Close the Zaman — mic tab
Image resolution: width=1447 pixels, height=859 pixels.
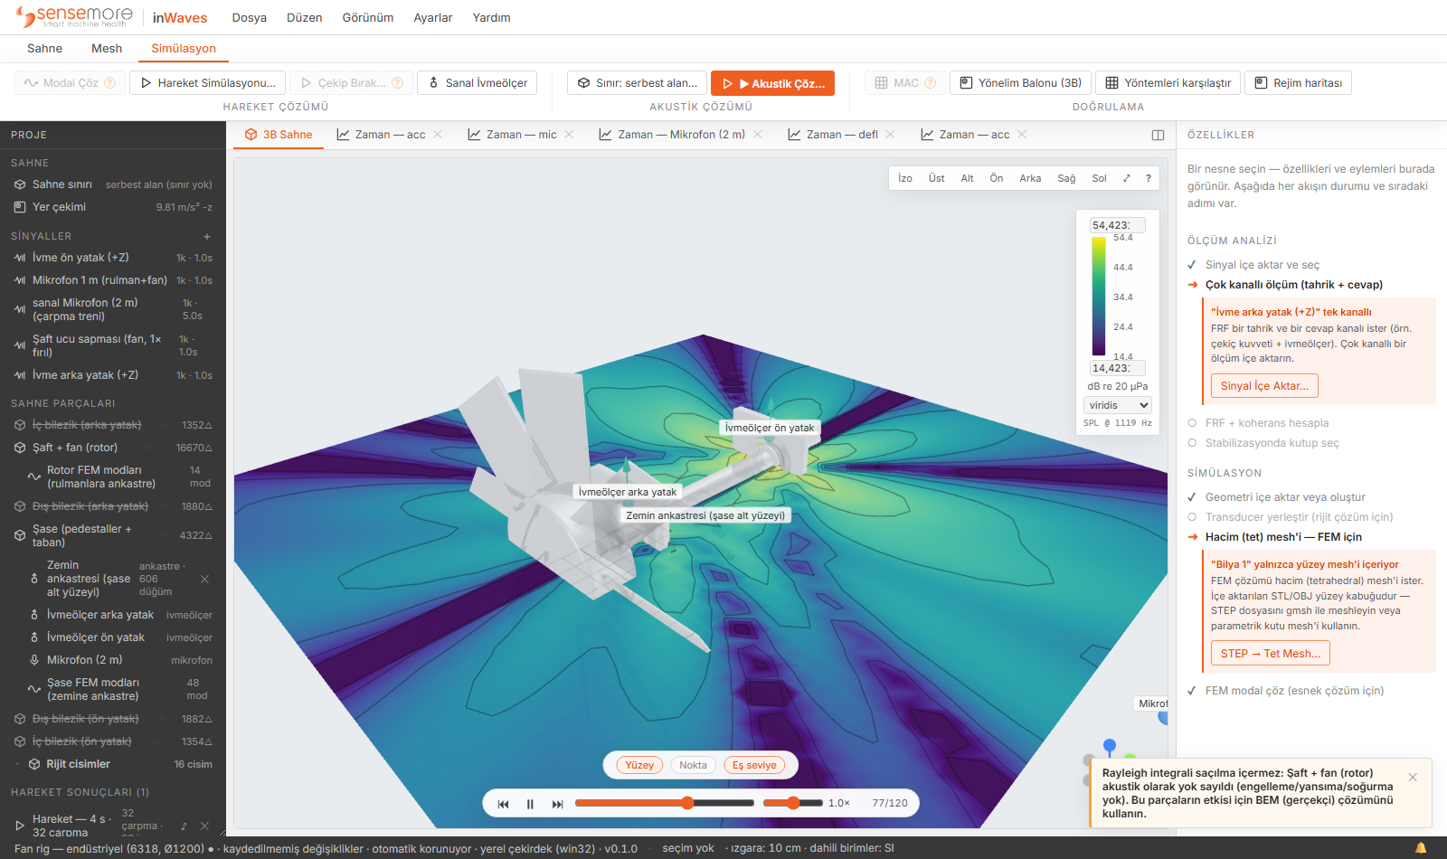(x=569, y=135)
